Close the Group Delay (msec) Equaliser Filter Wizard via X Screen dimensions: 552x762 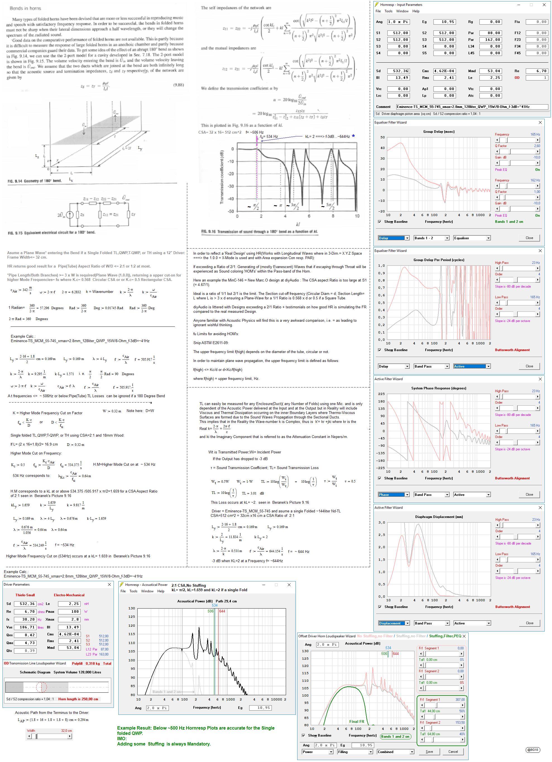point(540,122)
